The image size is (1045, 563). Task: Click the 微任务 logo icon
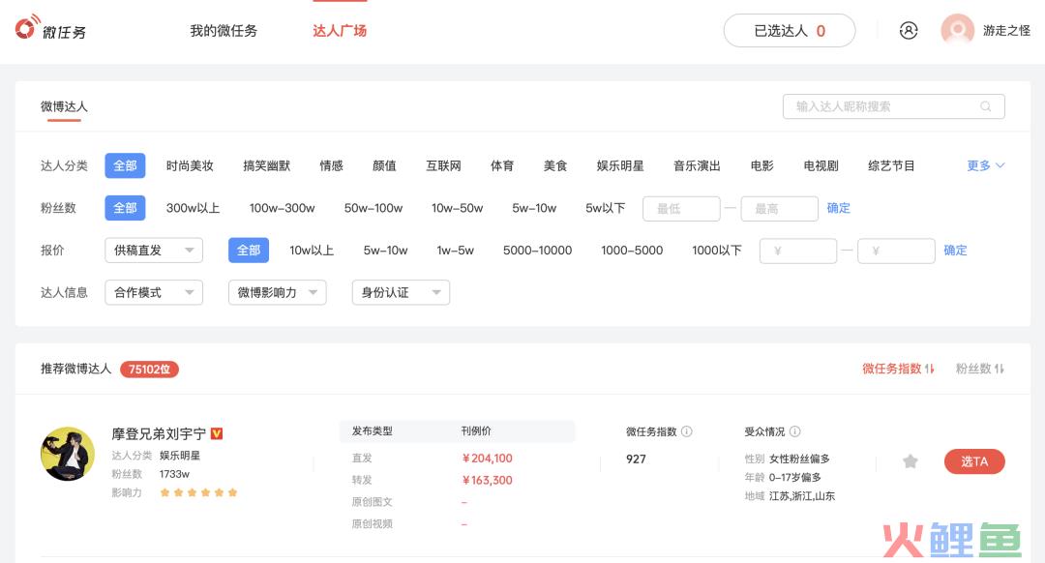click(26, 28)
